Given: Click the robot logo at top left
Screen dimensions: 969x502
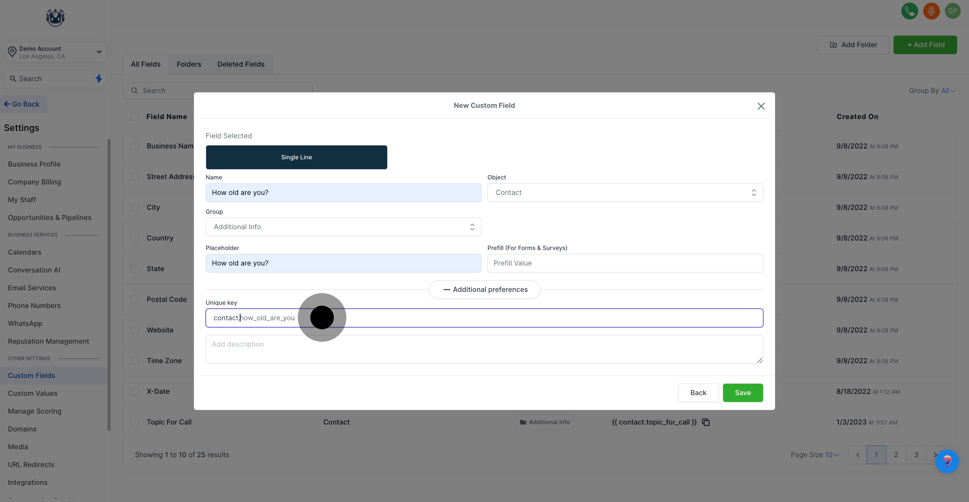Looking at the screenshot, I should pyautogui.click(x=55, y=18).
